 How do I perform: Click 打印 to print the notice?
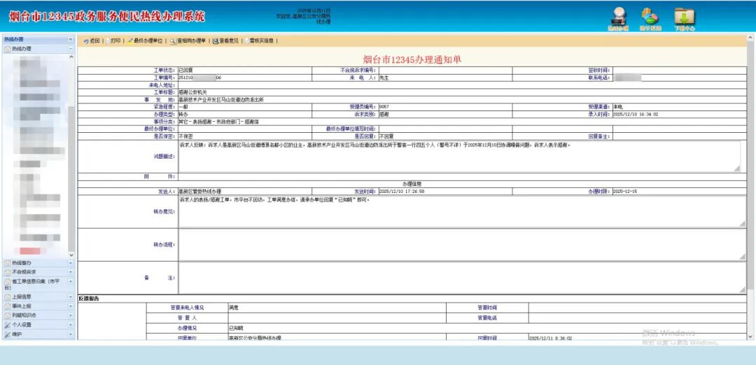click(x=112, y=41)
